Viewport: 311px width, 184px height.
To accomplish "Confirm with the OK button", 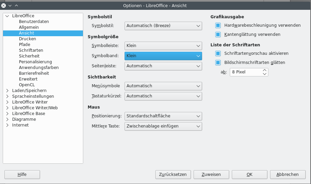I will 249,175.
